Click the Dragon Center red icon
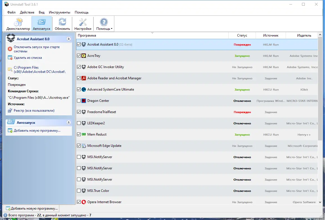Screen dimensions: 325x220 [x=84, y=101]
